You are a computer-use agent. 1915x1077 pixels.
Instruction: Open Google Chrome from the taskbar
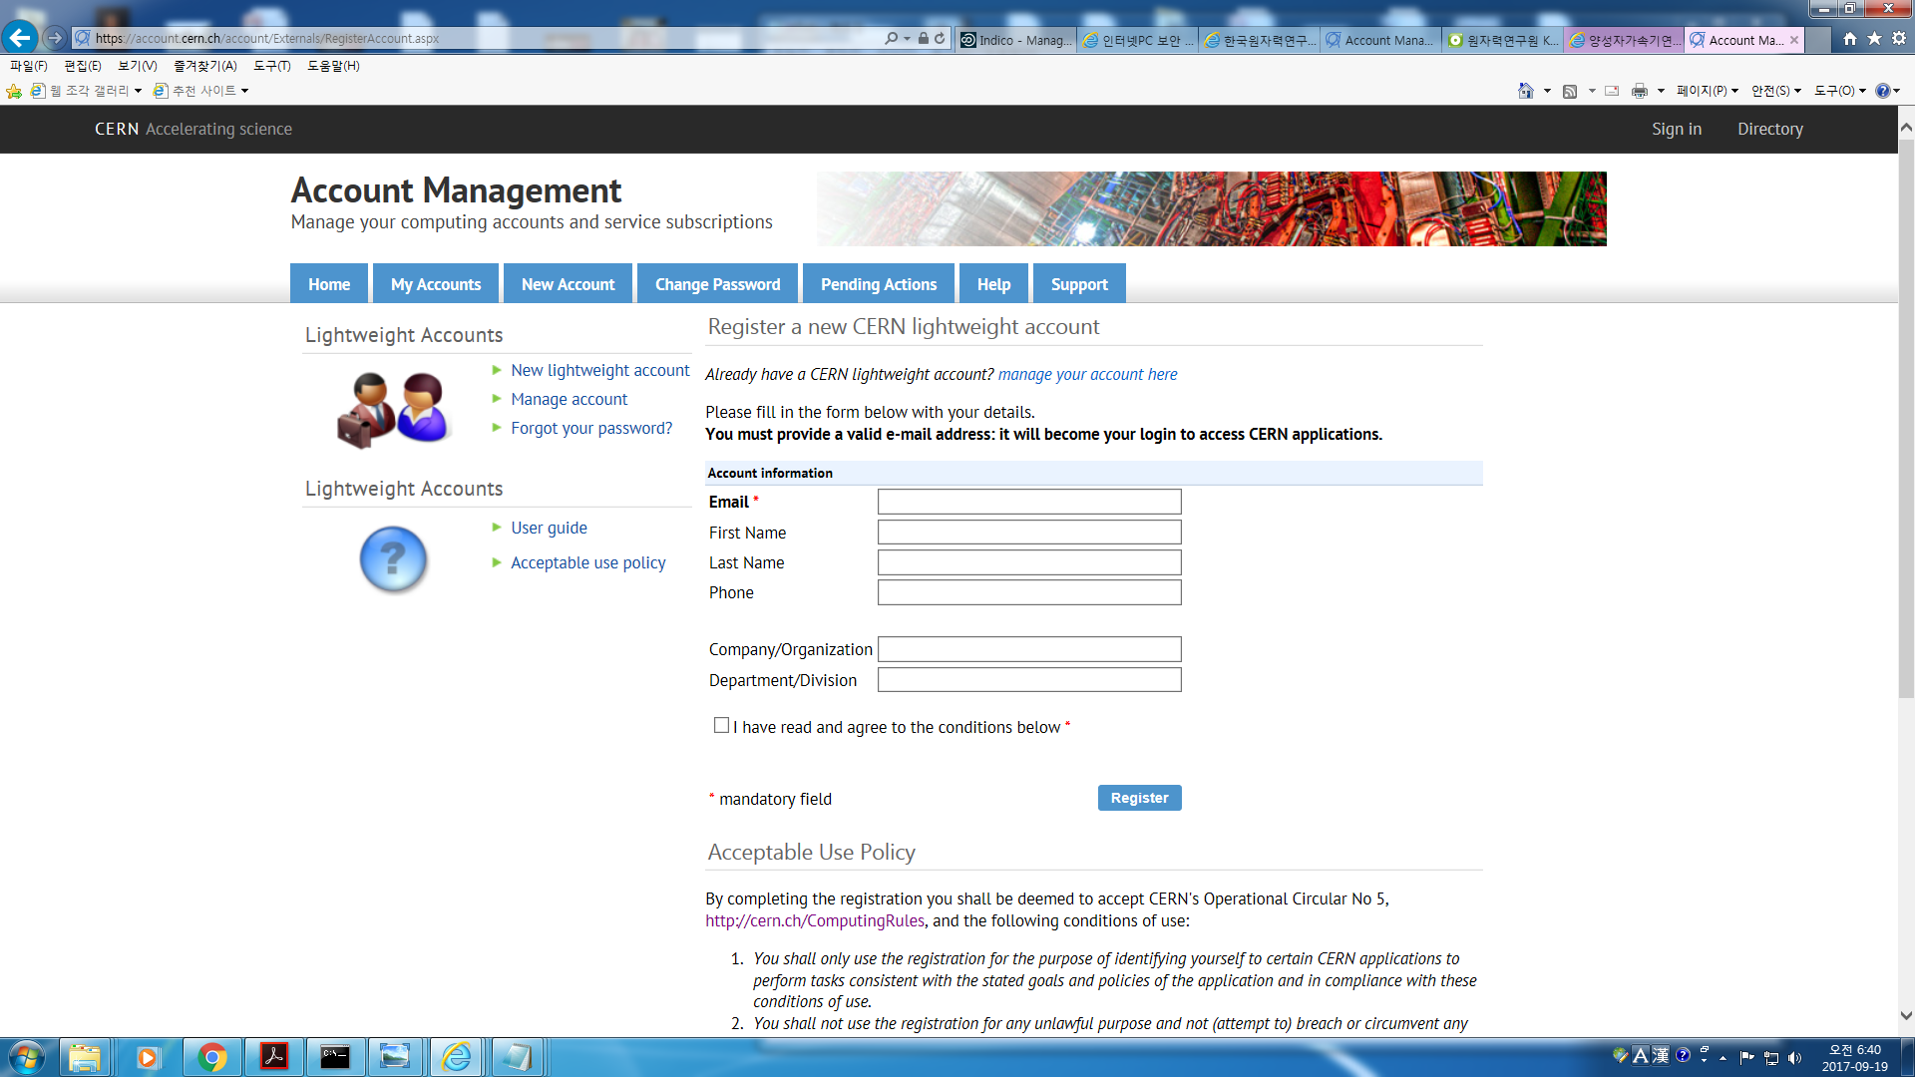click(x=211, y=1057)
